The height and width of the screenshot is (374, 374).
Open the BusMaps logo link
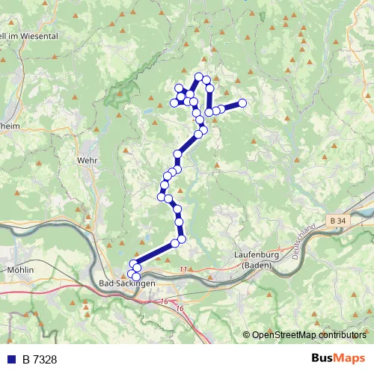(338, 358)
